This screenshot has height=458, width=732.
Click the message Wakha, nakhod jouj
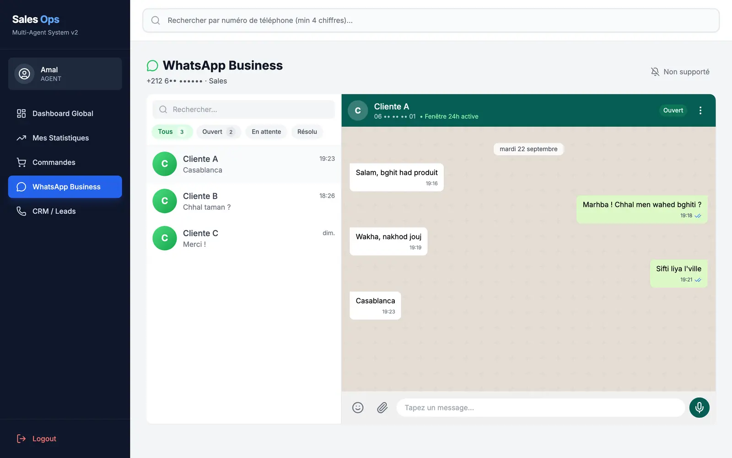pos(388,241)
